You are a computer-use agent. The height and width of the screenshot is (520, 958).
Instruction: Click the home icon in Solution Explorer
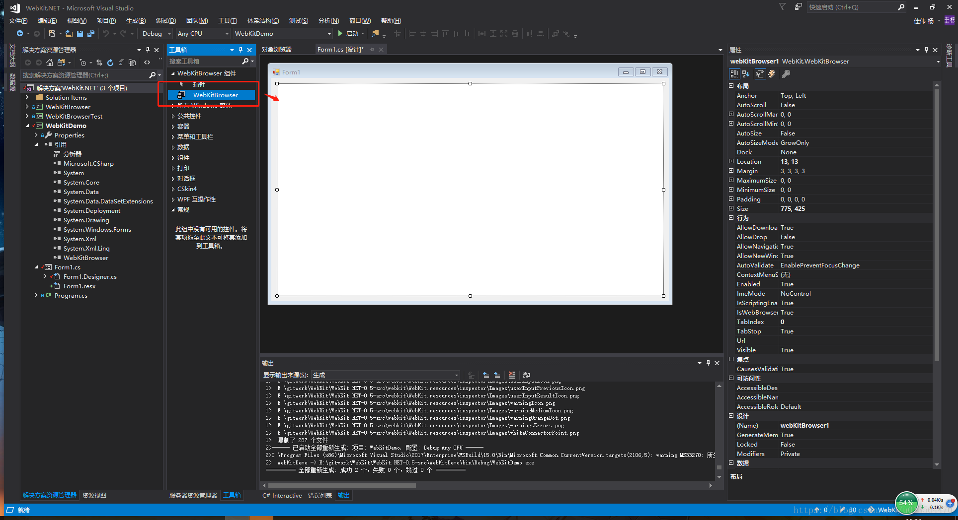tap(50, 63)
